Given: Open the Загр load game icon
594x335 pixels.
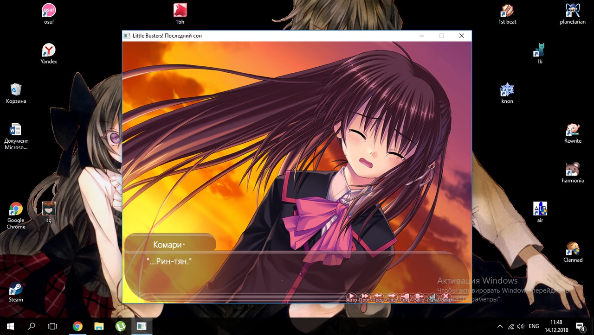Looking at the screenshot, I should pyautogui.click(x=419, y=297).
